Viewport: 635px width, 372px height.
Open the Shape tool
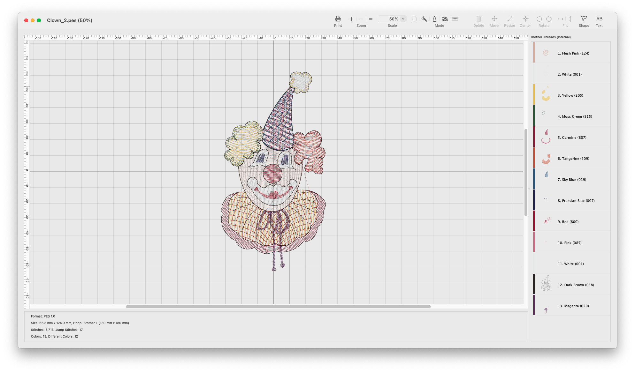click(x=584, y=19)
